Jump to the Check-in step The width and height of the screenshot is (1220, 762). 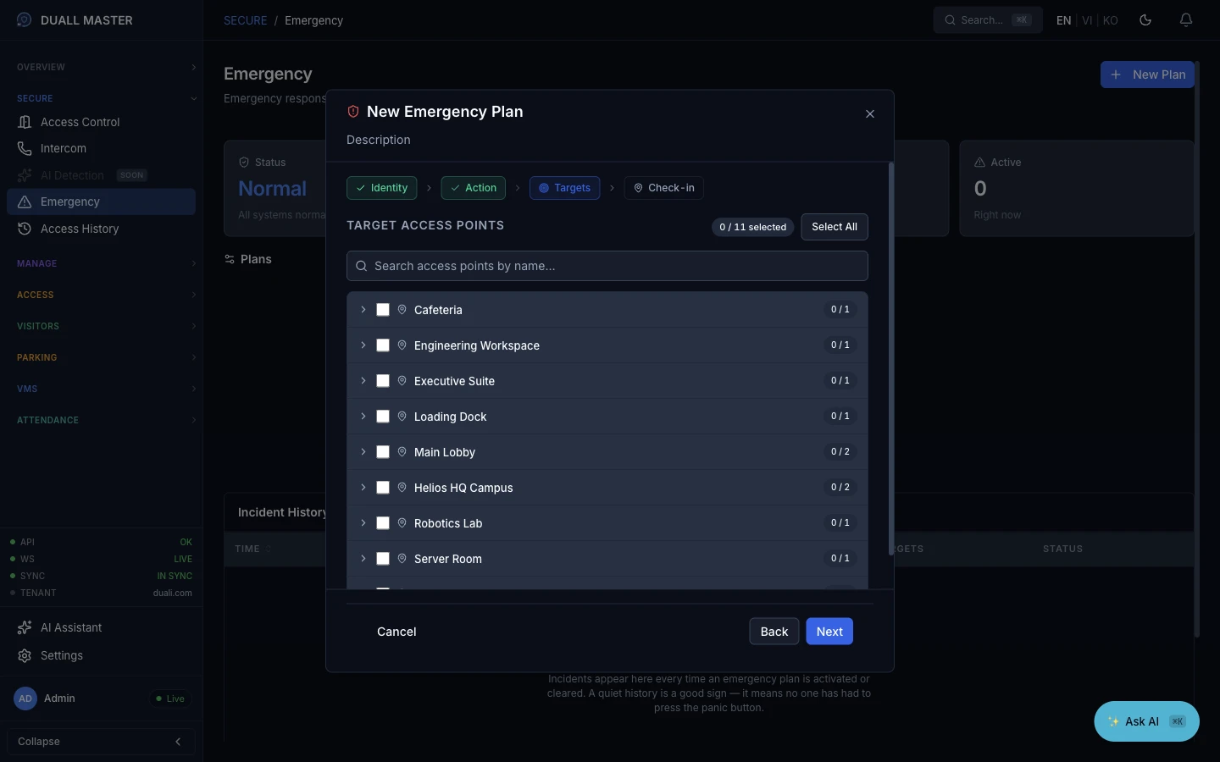point(664,188)
